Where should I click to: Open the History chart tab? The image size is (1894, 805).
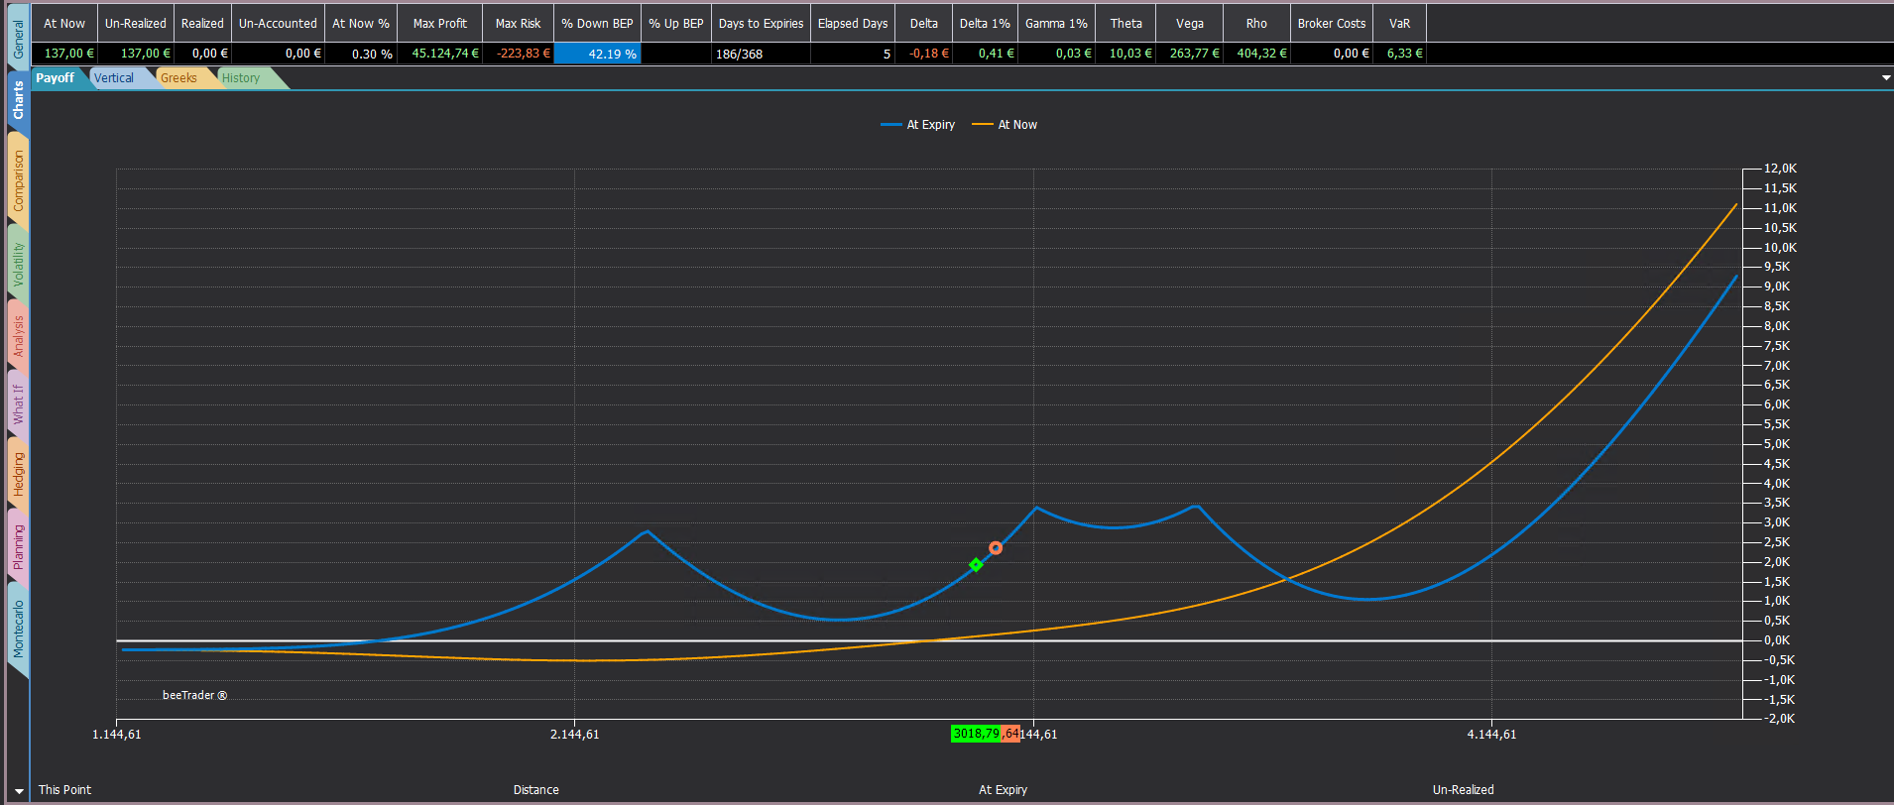click(241, 78)
